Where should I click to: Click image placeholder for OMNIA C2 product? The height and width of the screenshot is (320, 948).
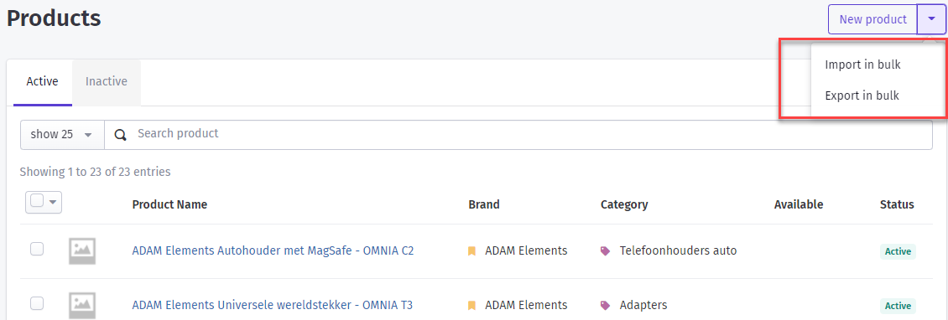(x=82, y=250)
